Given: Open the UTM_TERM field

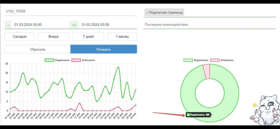Looking at the screenshot, I should point(71,12).
